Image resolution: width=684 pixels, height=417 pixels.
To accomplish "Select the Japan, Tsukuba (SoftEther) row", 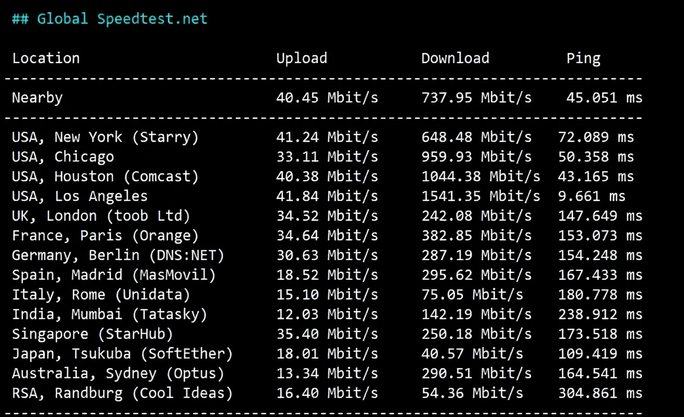I will 327,354.
